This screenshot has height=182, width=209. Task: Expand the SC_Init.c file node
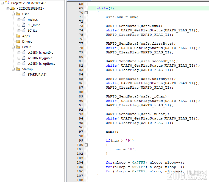tap(19, 25)
